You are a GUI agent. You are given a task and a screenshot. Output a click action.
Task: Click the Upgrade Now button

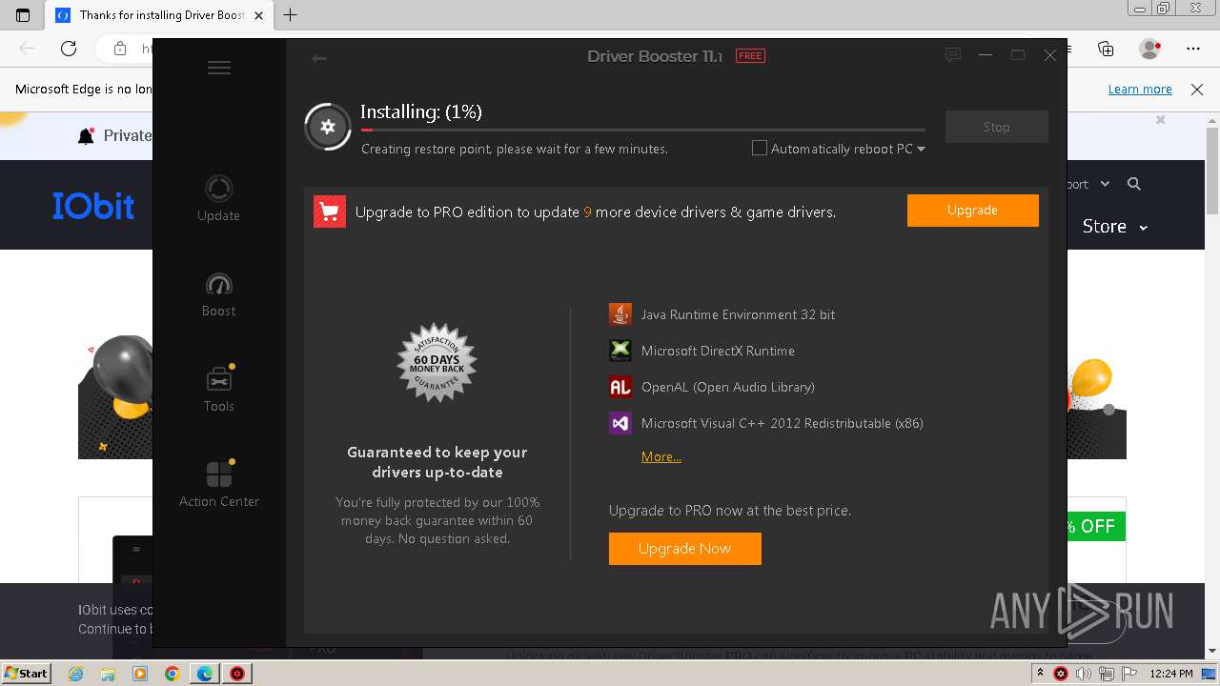click(x=684, y=549)
